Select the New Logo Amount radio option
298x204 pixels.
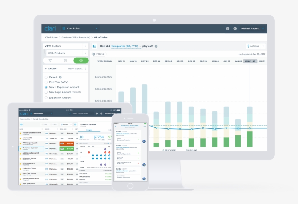(46, 93)
